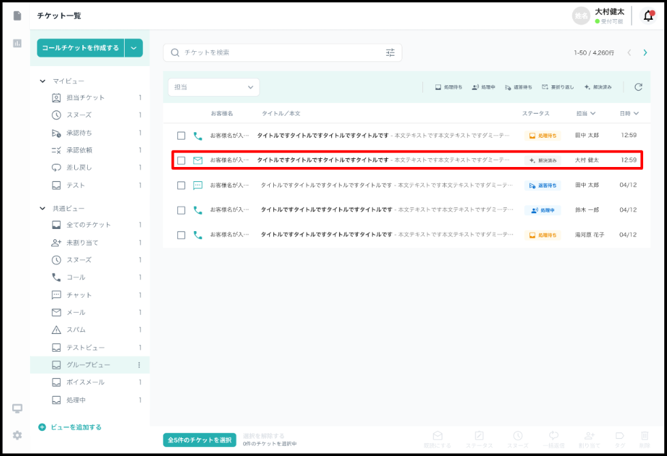Click the notification bell icon

point(648,16)
